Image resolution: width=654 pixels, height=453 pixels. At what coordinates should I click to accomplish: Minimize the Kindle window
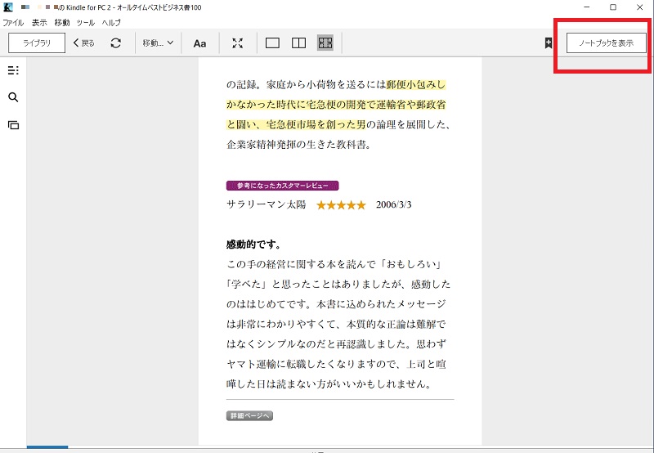pos(587,7)
